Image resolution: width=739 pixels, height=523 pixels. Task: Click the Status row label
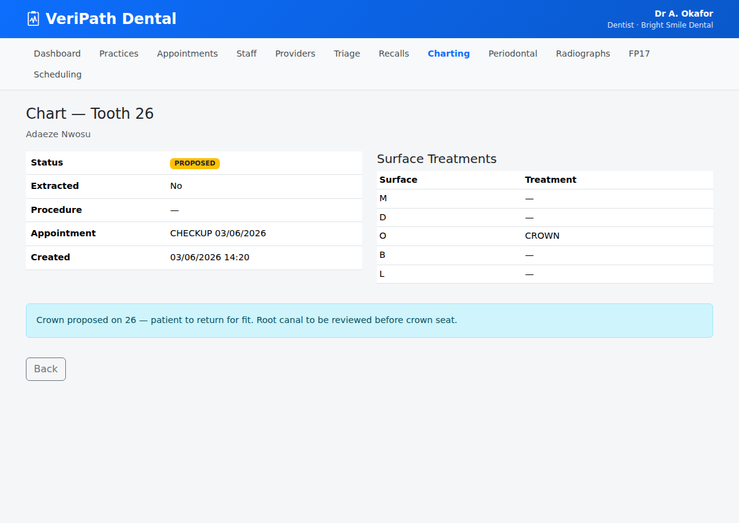pos(47,162)
